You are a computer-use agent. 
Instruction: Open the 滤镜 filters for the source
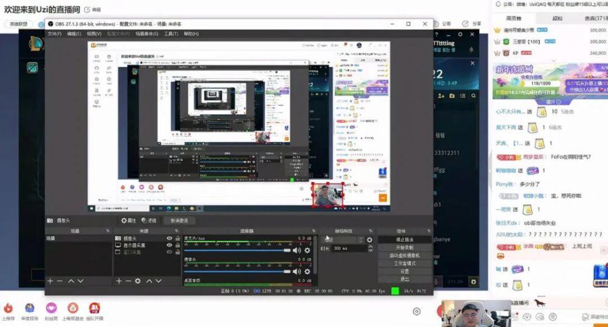149,221
